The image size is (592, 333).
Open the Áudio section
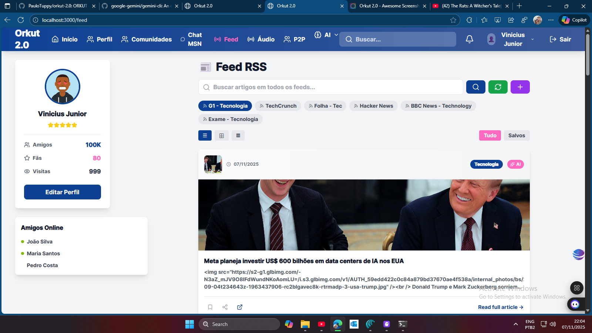pyautogui.click(x=261, y=39)
